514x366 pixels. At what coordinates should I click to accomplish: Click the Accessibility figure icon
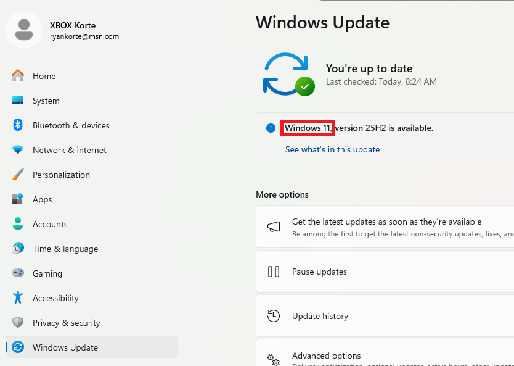18,298
